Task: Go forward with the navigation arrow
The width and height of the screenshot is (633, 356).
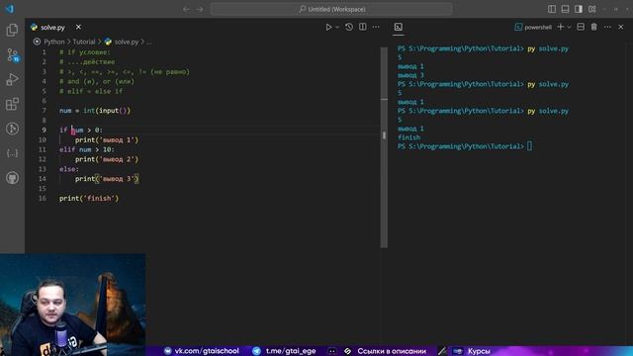Action: click(200, 9)
